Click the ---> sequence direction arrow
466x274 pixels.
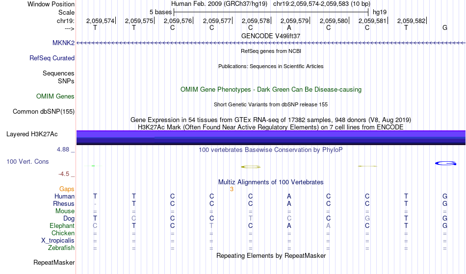coord(69,28)
